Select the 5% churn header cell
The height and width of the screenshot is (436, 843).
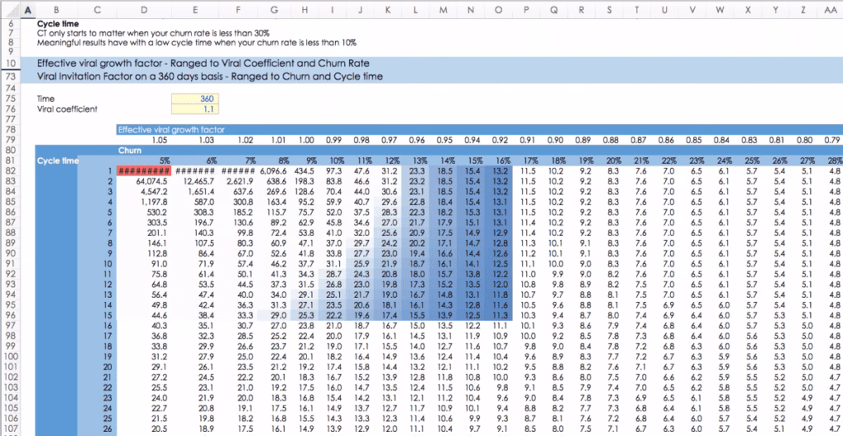[x=144, y=160]
